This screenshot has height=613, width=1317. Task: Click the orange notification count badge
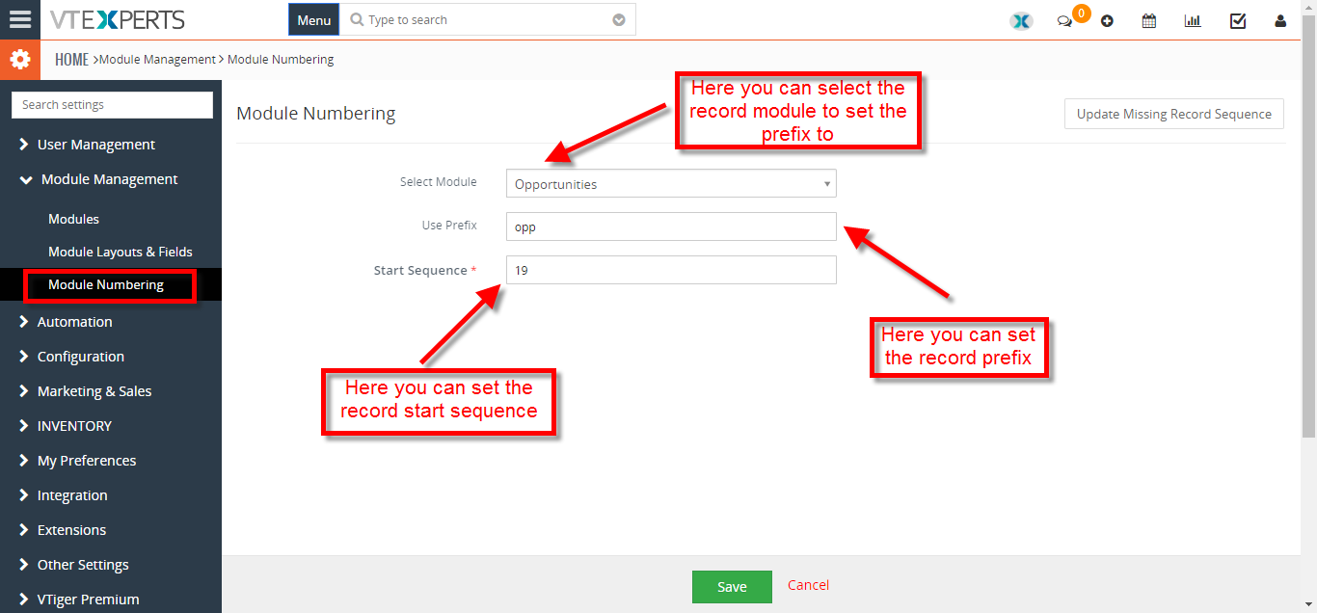pos(1082,13)
